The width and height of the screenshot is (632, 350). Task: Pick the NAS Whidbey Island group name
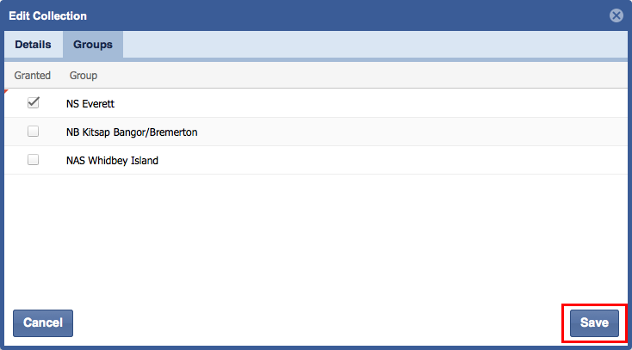[x=112, y=160]
